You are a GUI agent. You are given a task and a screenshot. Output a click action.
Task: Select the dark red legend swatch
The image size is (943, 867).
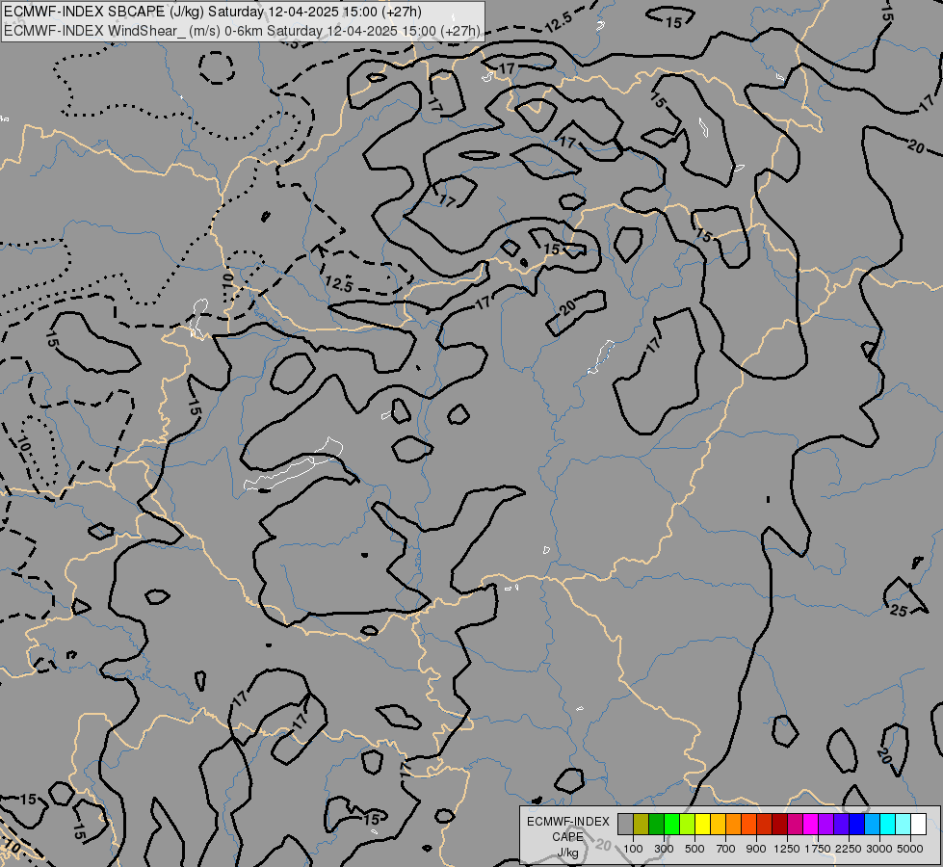point(779,824)
